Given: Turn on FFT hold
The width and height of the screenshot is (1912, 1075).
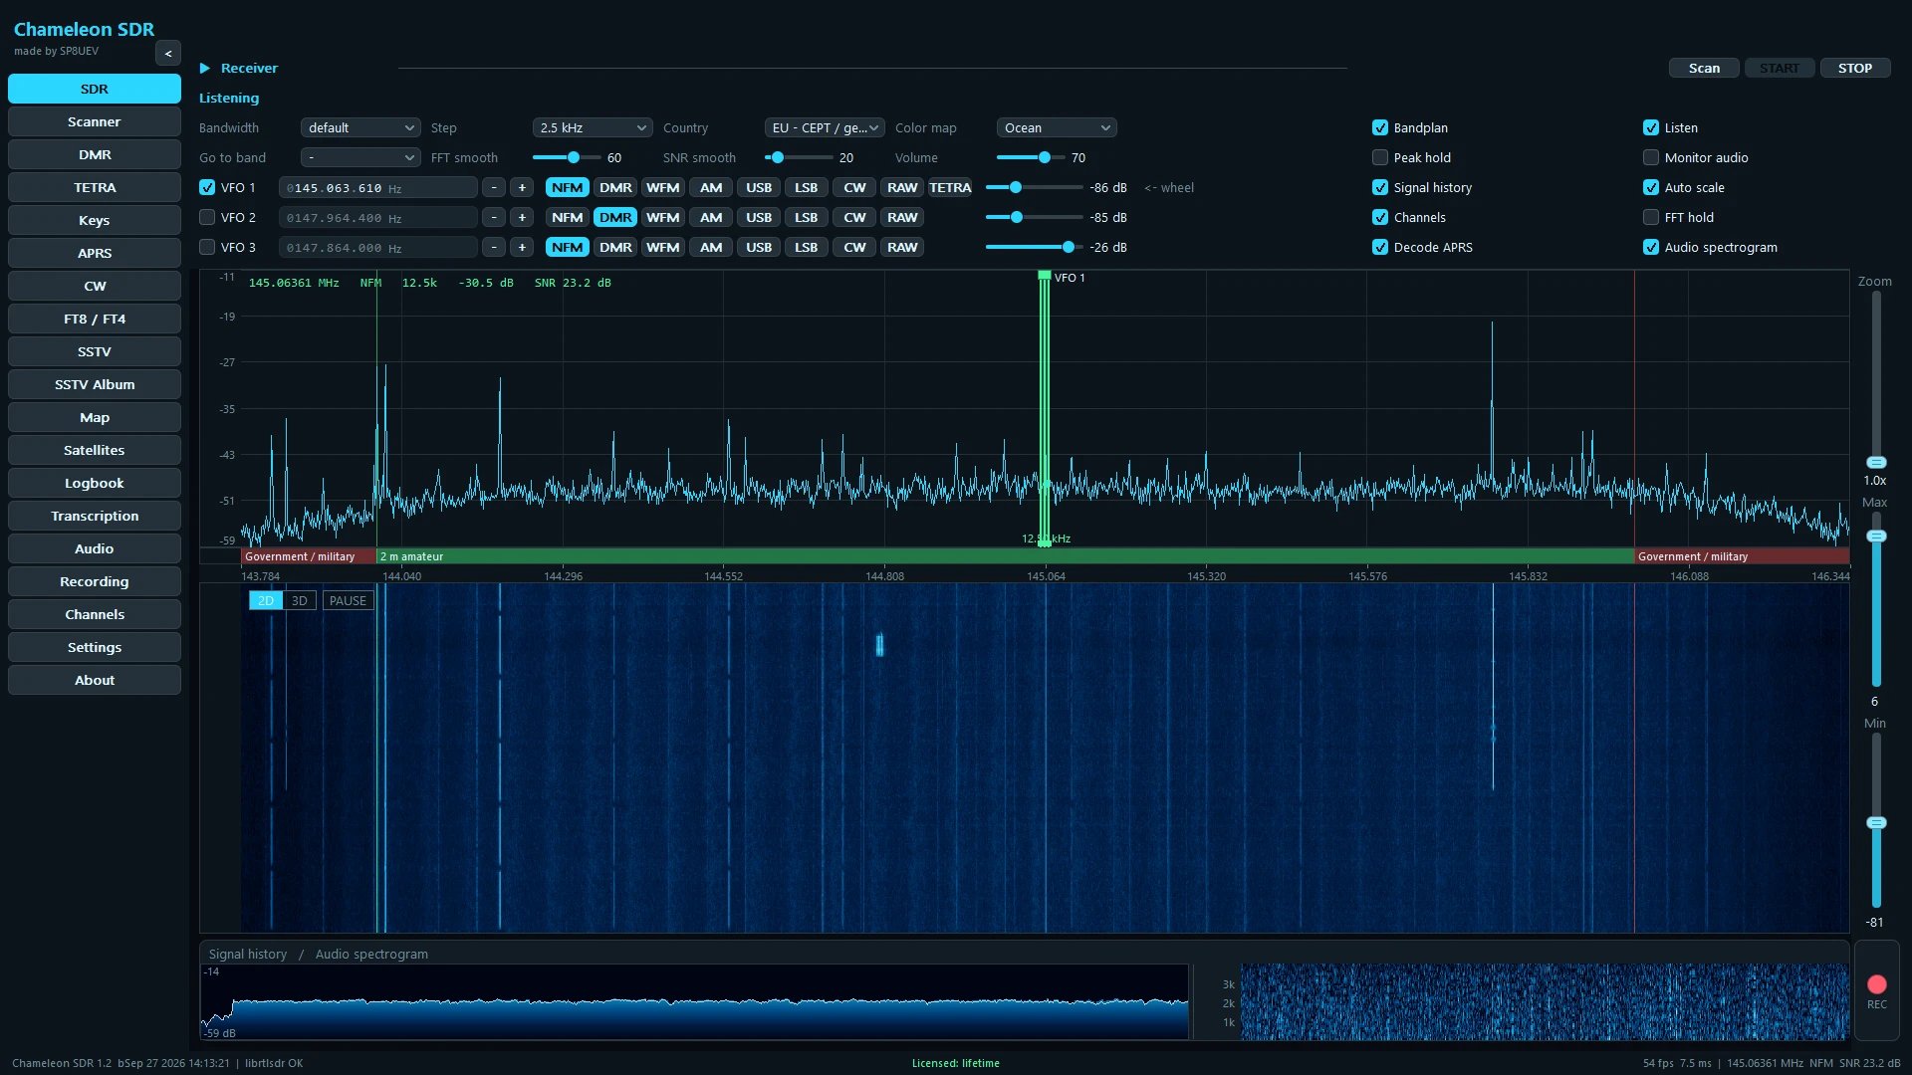Looking at the screenshot, I should point(1651,217).
